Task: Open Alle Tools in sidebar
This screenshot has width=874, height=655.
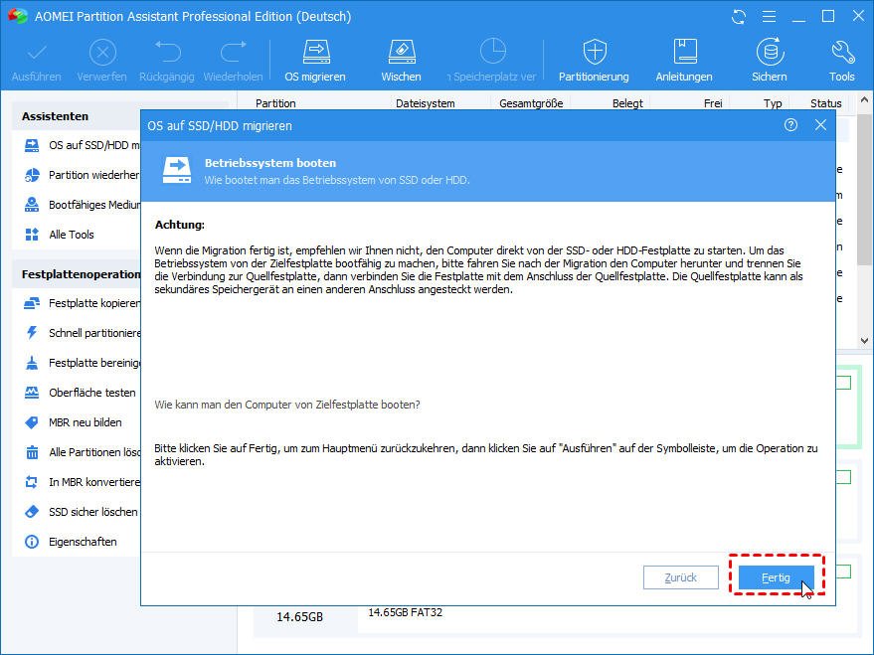Action: 60,235
